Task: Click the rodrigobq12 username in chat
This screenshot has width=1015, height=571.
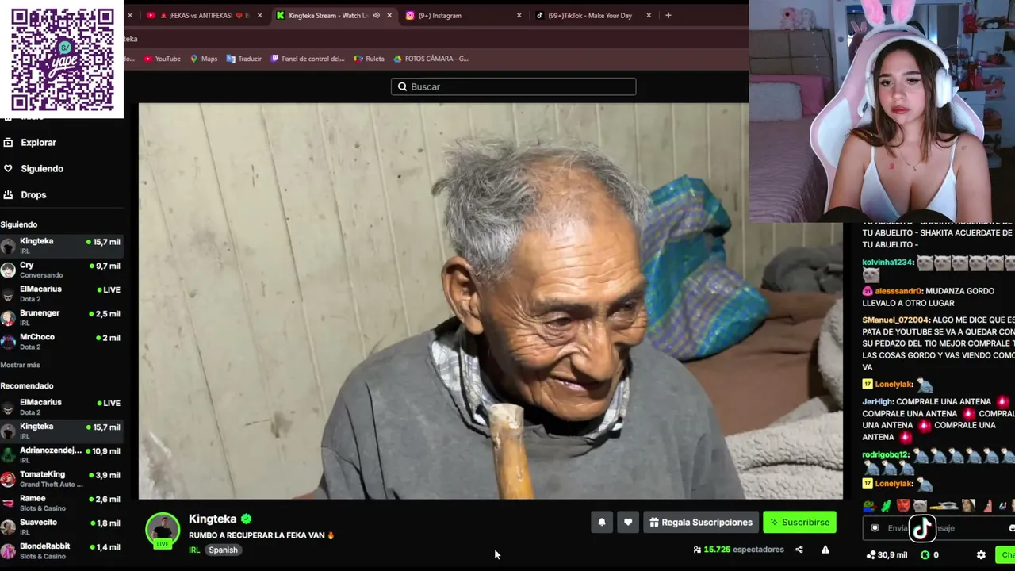Action: click(x=885, y=455)
